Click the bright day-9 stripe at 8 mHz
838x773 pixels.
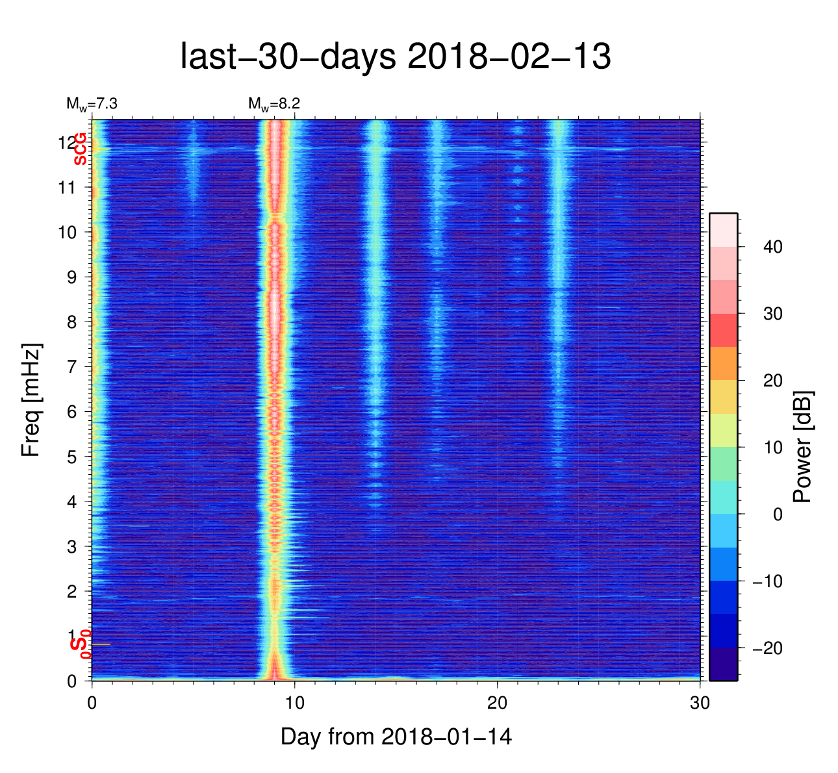click(275, 322)
